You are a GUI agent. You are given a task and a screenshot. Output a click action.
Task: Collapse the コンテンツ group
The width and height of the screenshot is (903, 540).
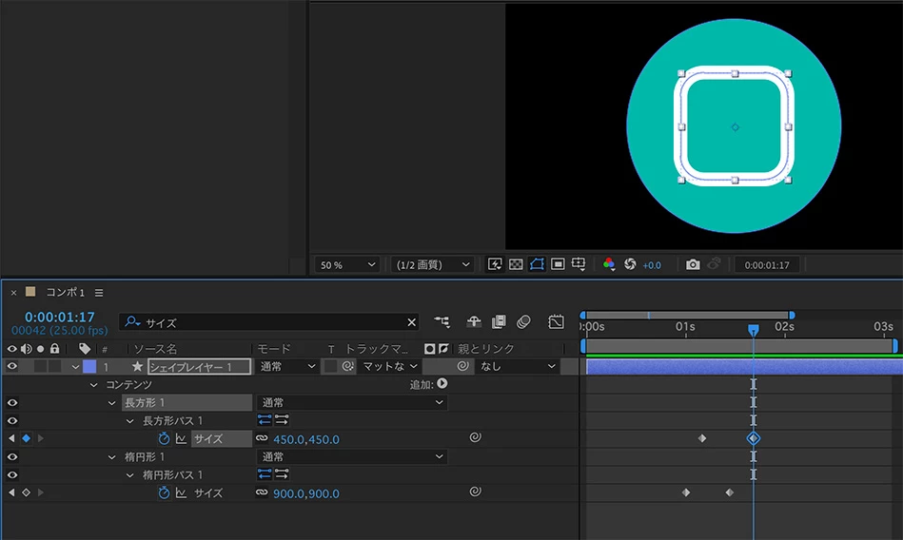[x=94, y=385]
